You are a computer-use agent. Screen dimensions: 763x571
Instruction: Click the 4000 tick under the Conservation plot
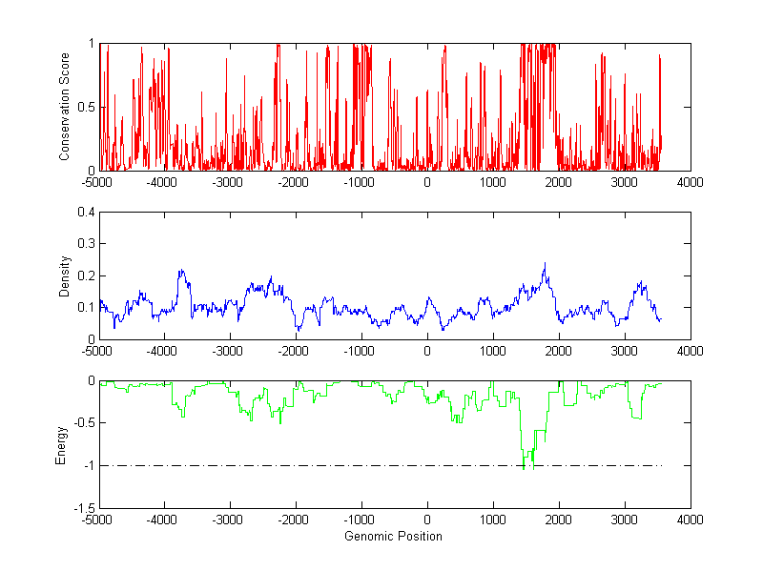[690, 182]
